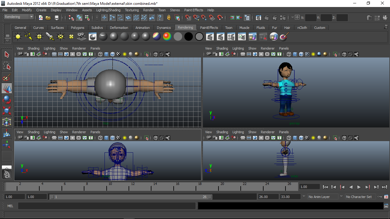Open the Lighting/Shading menu
This screenshot has height=219, width=390.
pos(108,10)
